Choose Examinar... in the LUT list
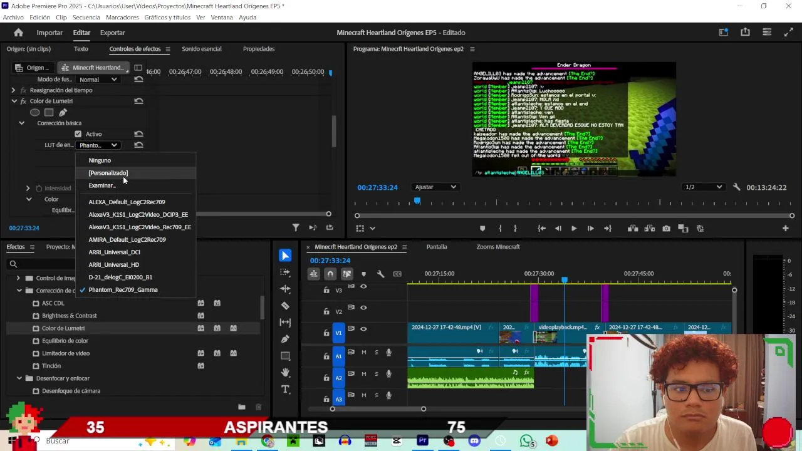The width and height of the screenshot is (802, 451). 102,185
